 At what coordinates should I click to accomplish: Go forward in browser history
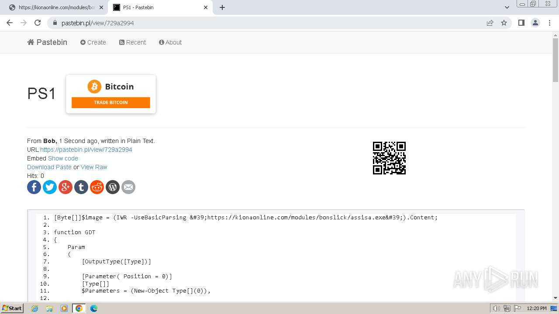pyautogui.click(x=24, y=23)
